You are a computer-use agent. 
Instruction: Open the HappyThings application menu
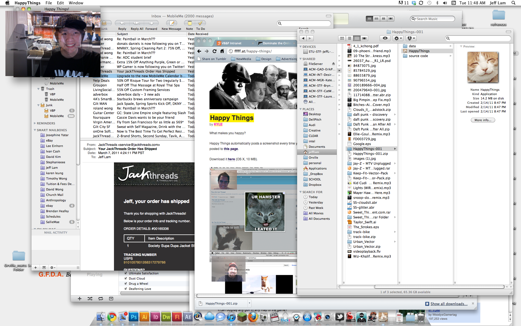27,3
